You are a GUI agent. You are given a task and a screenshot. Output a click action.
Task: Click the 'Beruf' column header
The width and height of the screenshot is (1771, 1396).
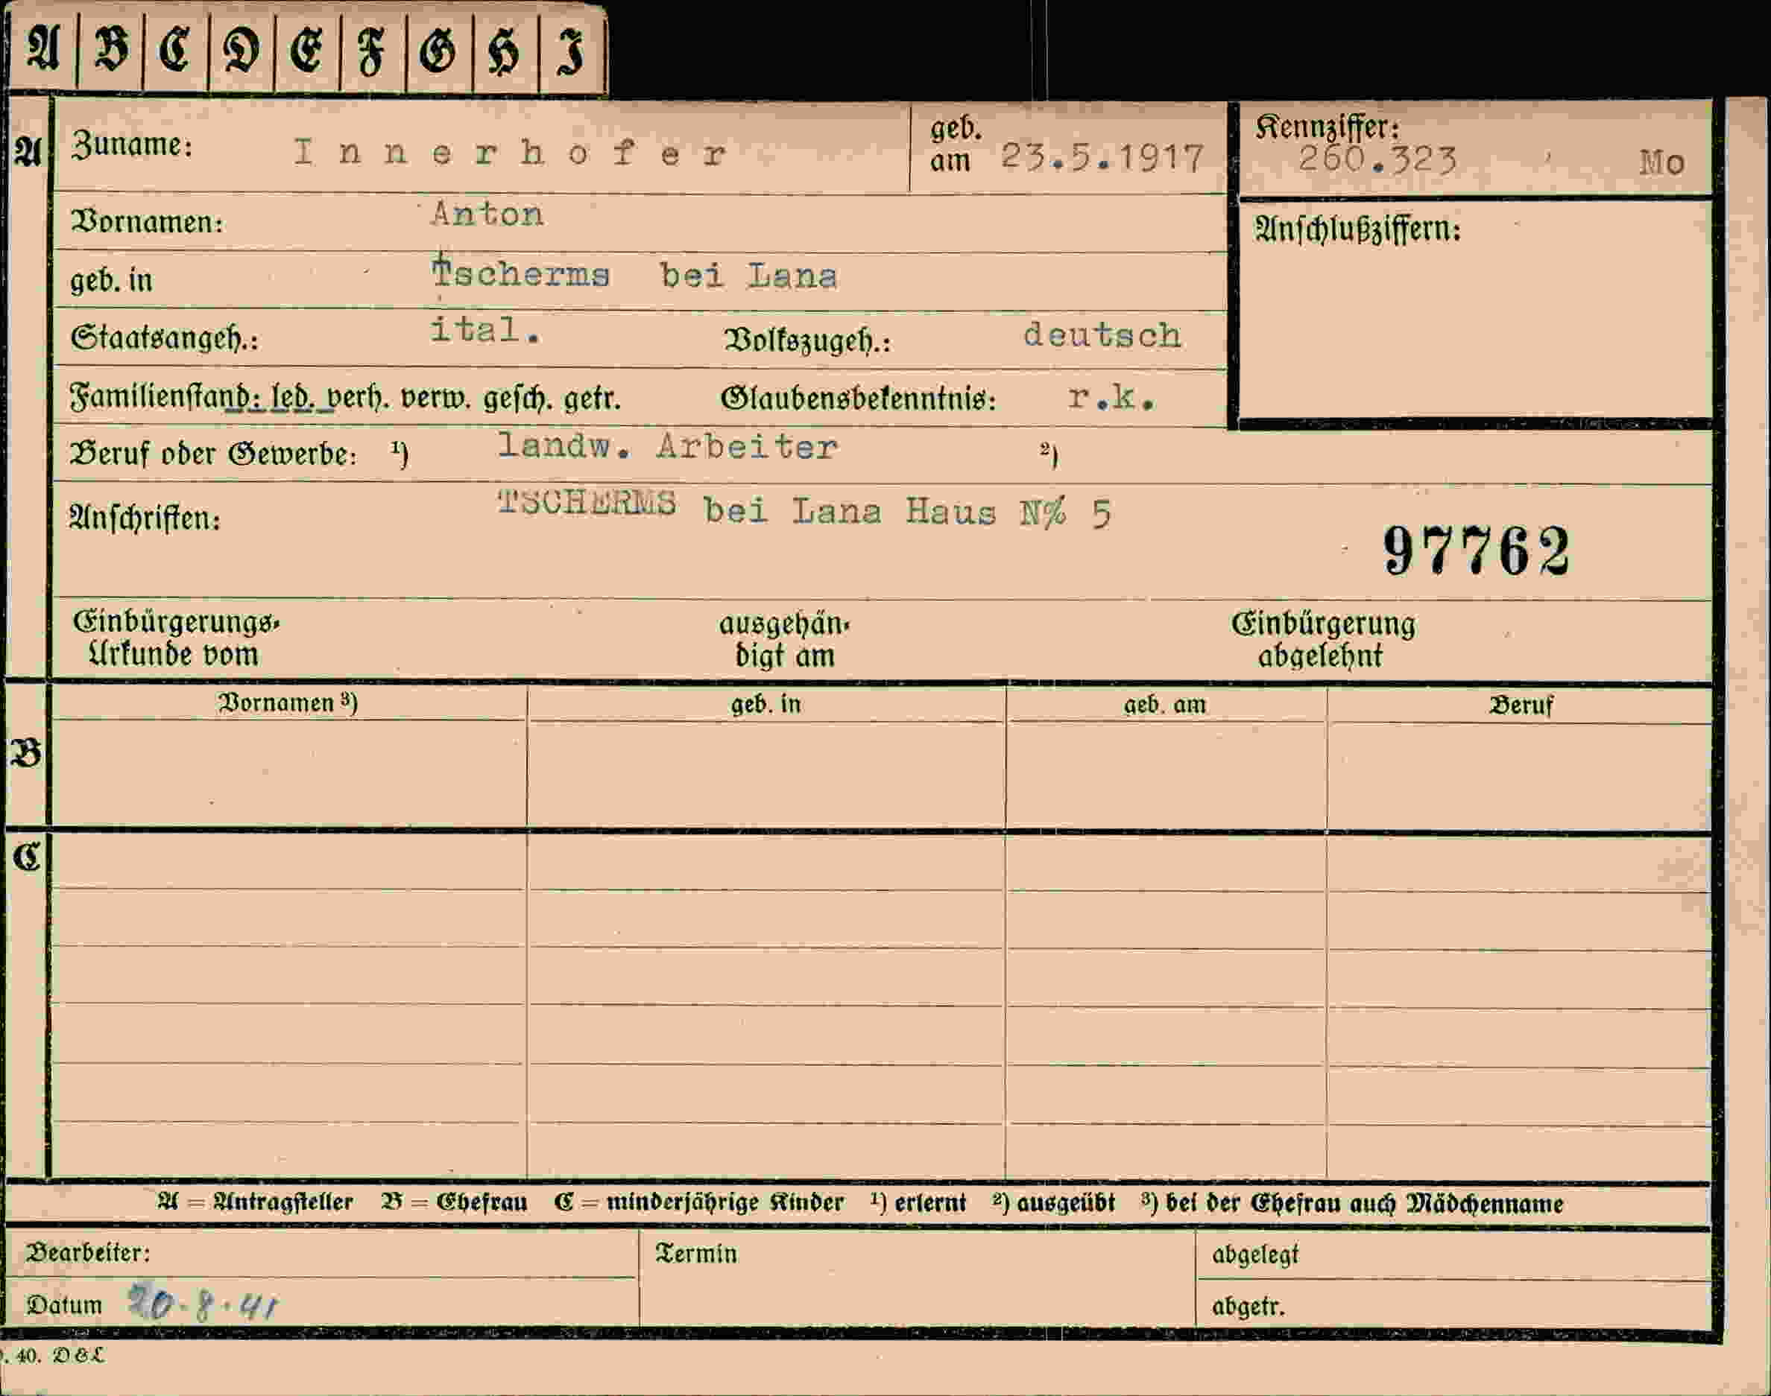click(1521, 705)
